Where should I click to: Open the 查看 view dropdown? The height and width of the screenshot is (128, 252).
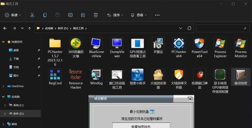(x=139, y=15)
